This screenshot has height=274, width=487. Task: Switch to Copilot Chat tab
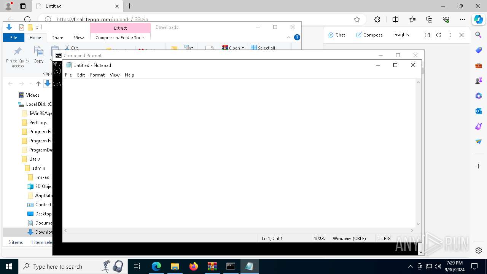point(337,35)
